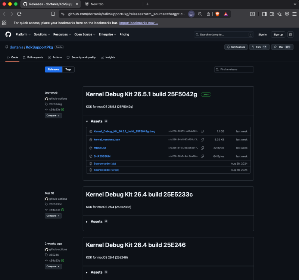The image size is (299, 280).
Task: Click the Search or jump to field
Action: (x=224, y=34)
